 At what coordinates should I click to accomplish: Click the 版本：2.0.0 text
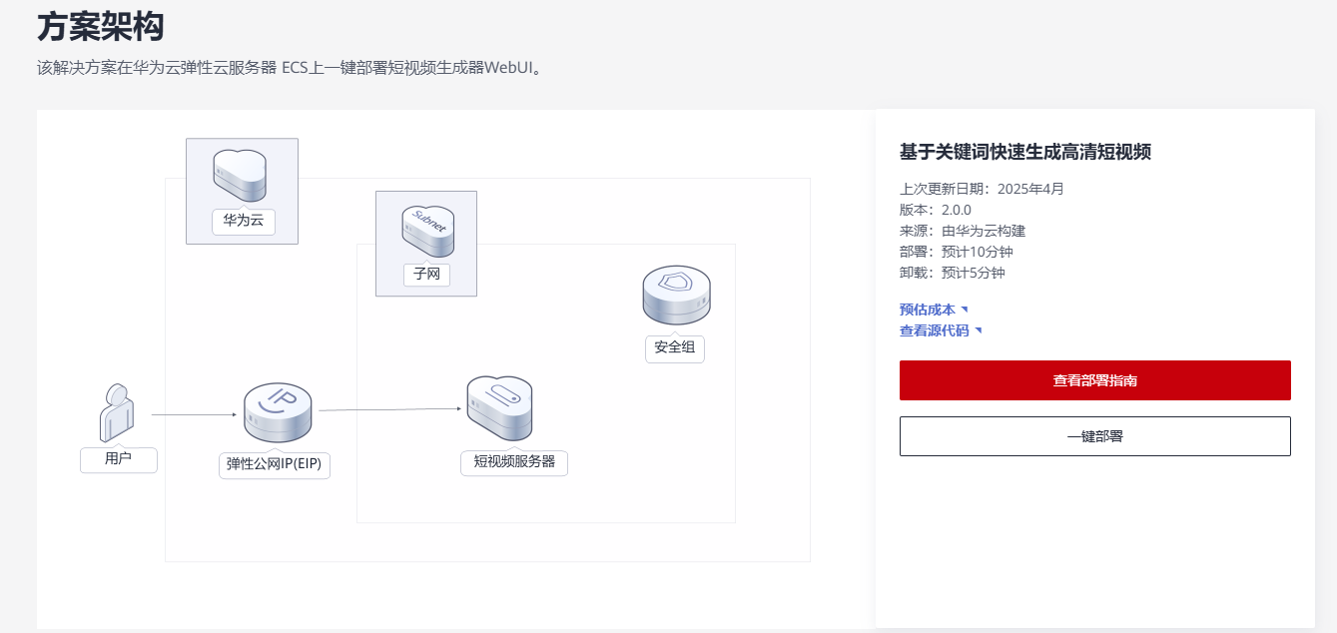pyautogui.click(x=936, y=210)
